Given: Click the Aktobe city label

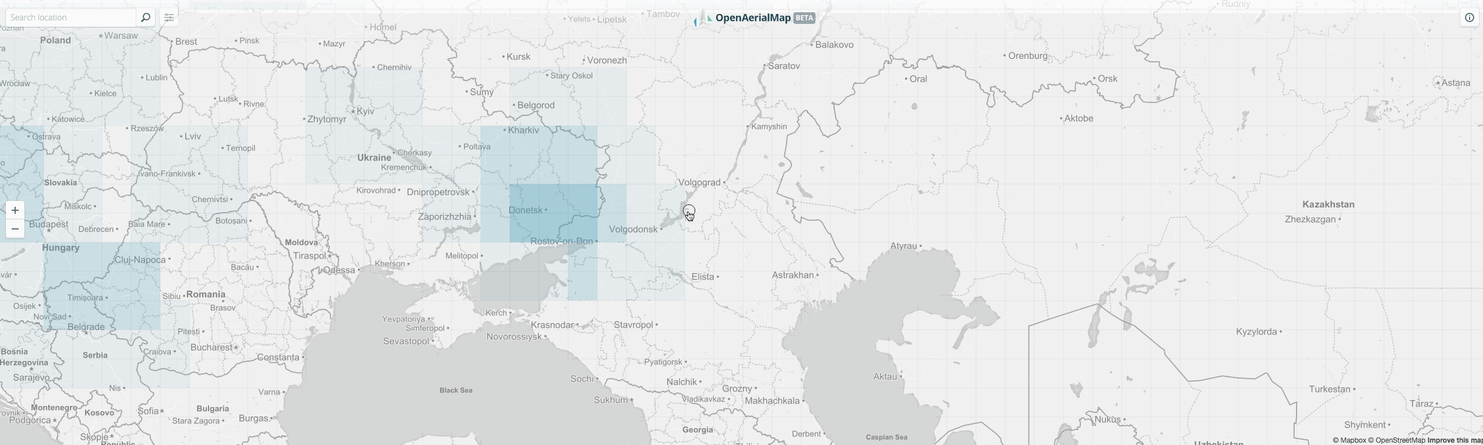Looking at the screenshot, I should [x=1079, y=118].
